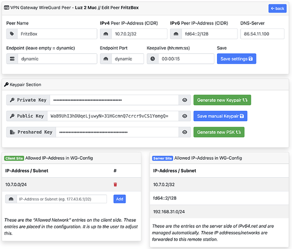Generate a new PSK

click(x=219, y=132)
